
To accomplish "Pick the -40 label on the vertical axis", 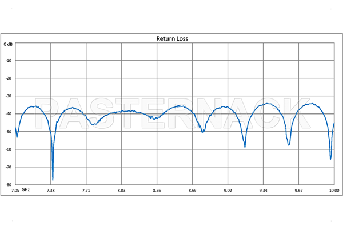I will click(9, 114).
